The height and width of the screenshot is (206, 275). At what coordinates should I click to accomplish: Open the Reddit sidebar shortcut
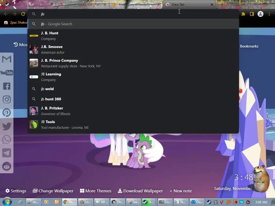pos(7,166)
